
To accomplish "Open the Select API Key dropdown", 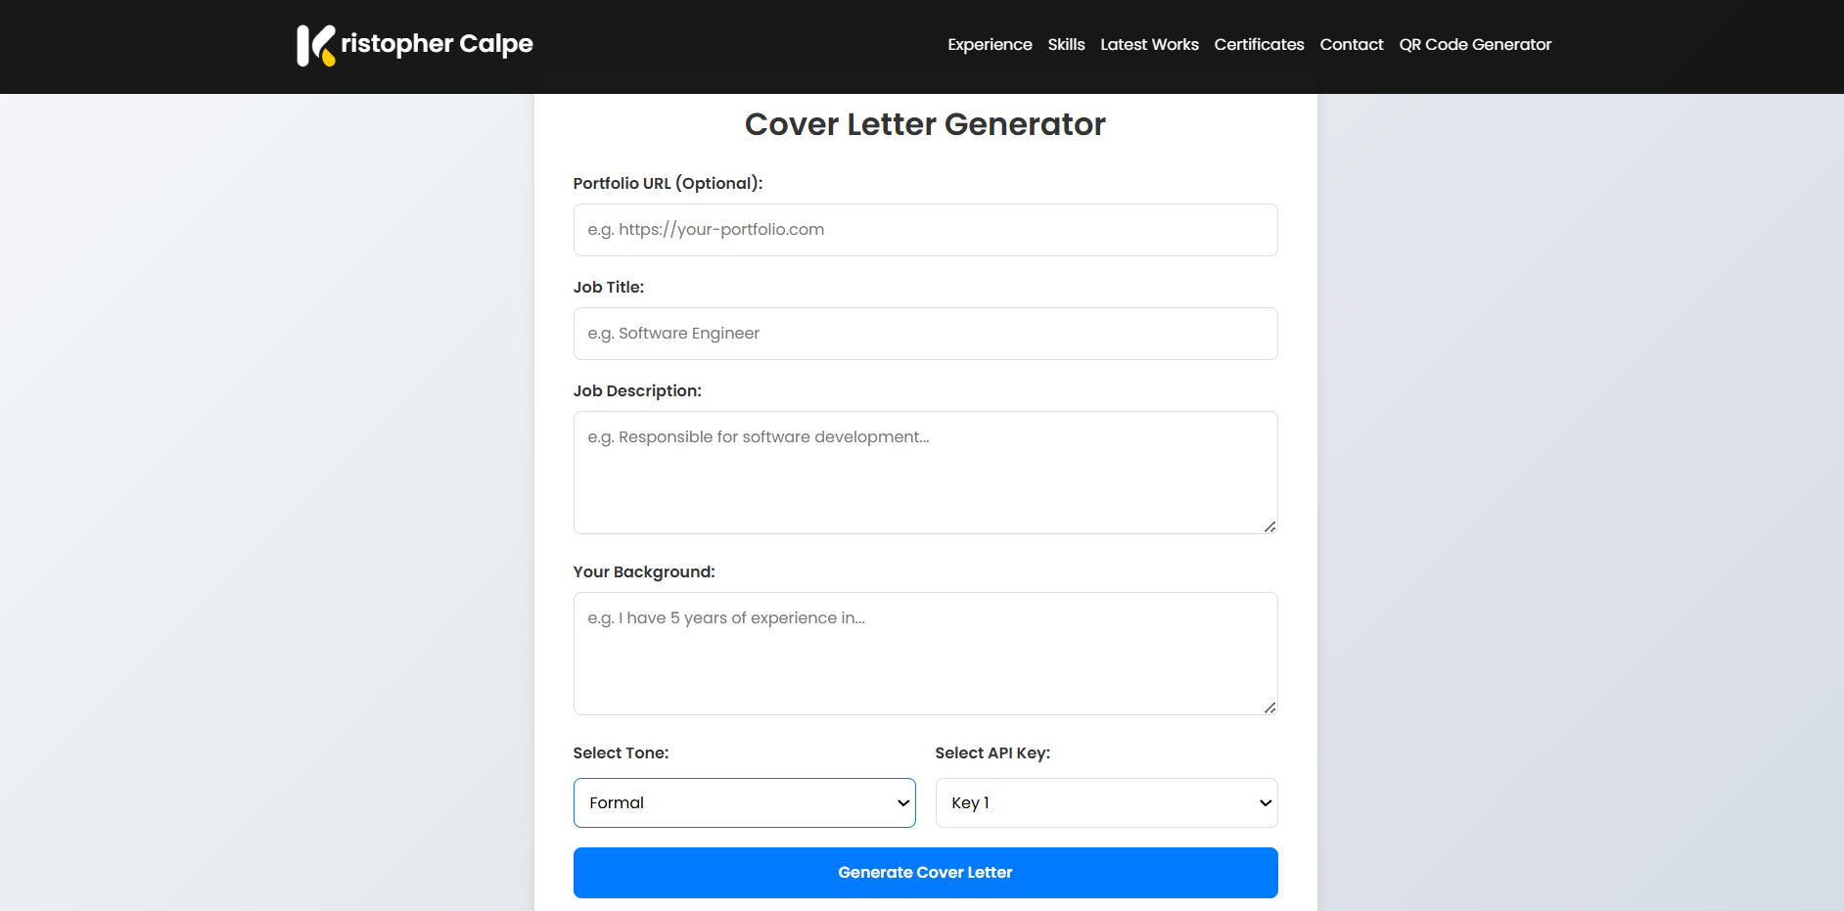I will tap(1106, 802).
